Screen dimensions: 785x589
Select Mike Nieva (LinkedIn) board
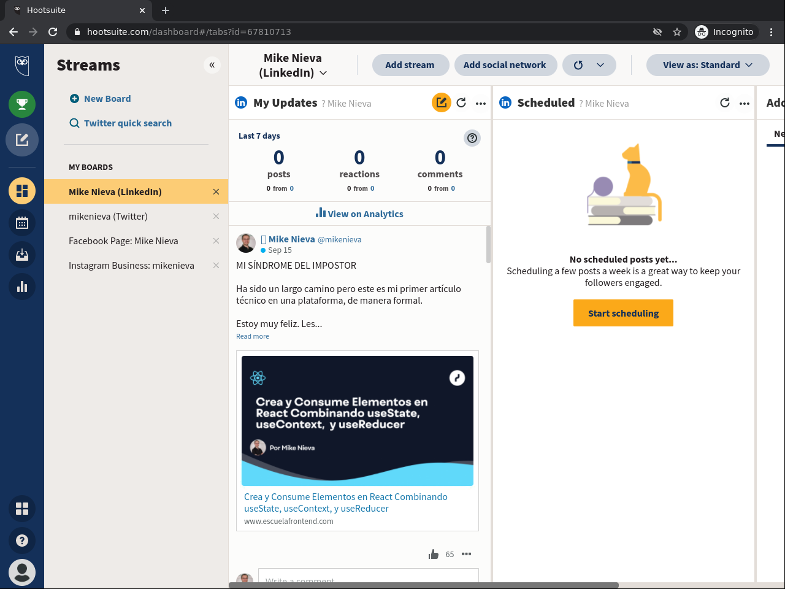[x=115, y=192]
